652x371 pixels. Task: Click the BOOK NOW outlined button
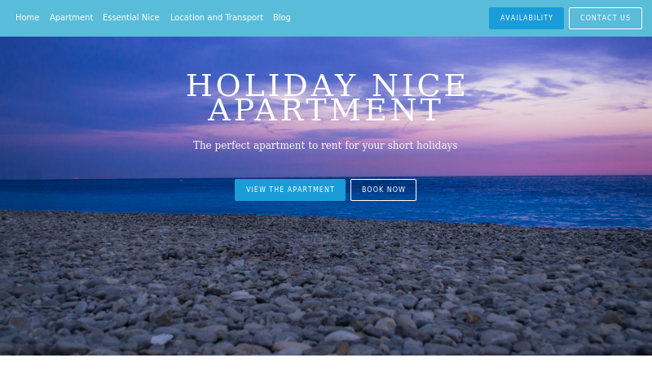[383, 190]
